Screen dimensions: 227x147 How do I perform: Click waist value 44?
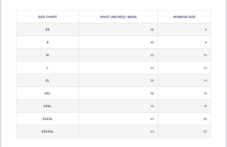pyautogui.click(x=152, y=132)
